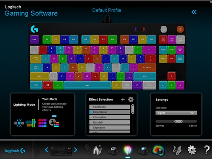The width and height of the screenshot is (212, 159).
Task: Select the Explosion effect in the list
Action: click(x=109, y=128)
